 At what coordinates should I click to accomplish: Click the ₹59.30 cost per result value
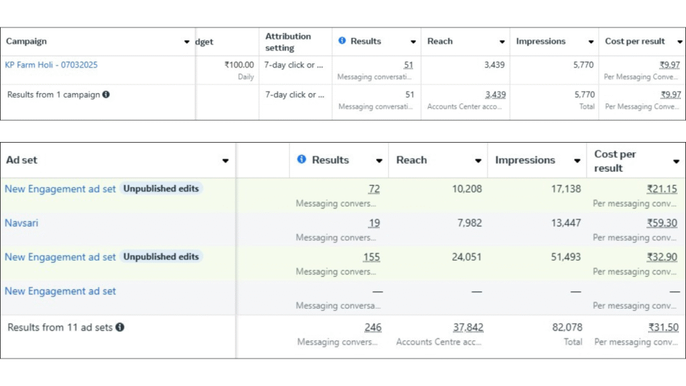tap(662, 223)
